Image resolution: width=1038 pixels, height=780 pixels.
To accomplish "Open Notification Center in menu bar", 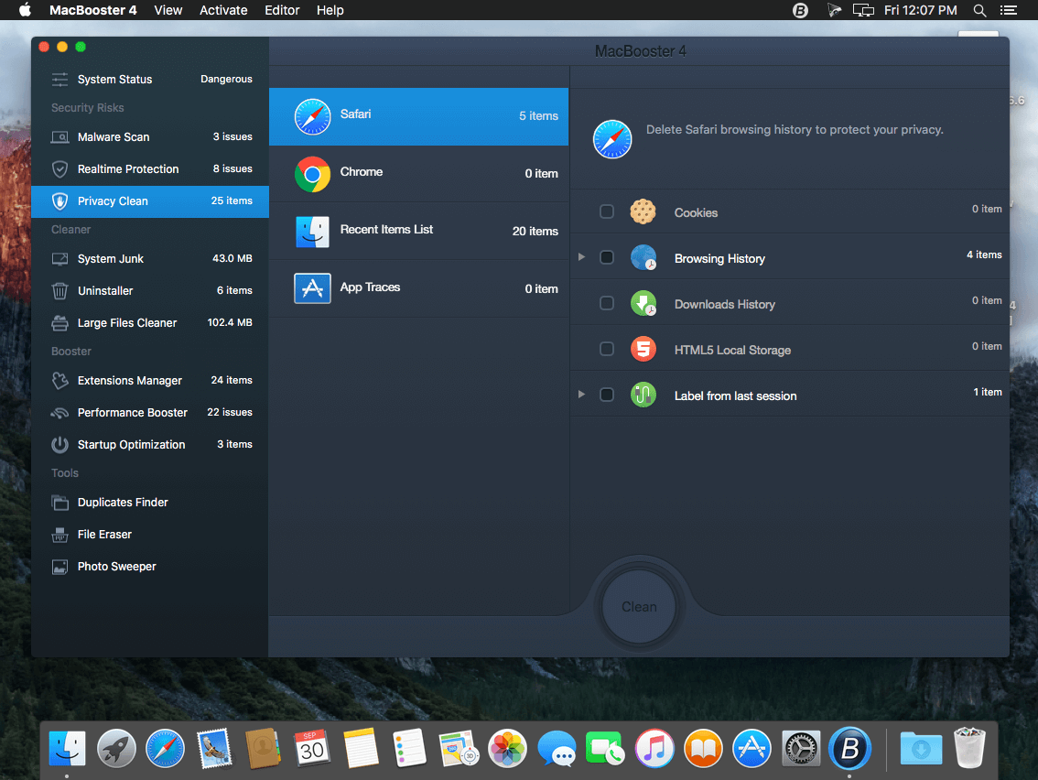I will pyautogui.click(x=1008, y=10).
